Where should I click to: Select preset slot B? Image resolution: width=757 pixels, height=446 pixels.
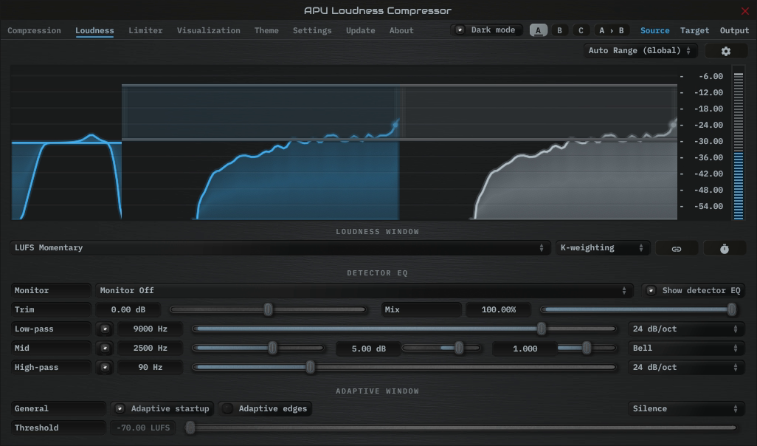click(559, 30)
